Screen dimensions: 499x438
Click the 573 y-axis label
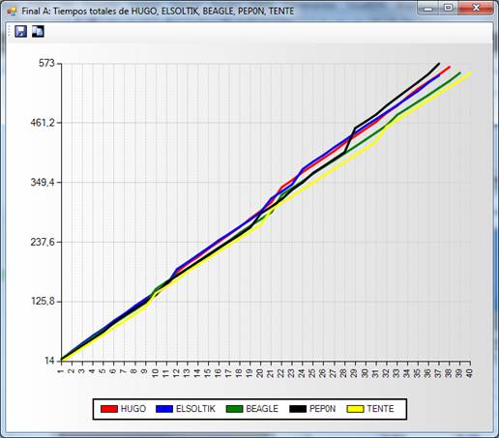point(46,63)
